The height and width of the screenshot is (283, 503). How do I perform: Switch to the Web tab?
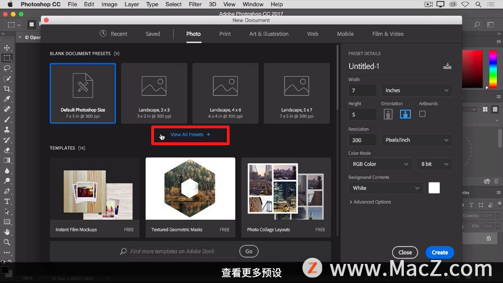313,34
